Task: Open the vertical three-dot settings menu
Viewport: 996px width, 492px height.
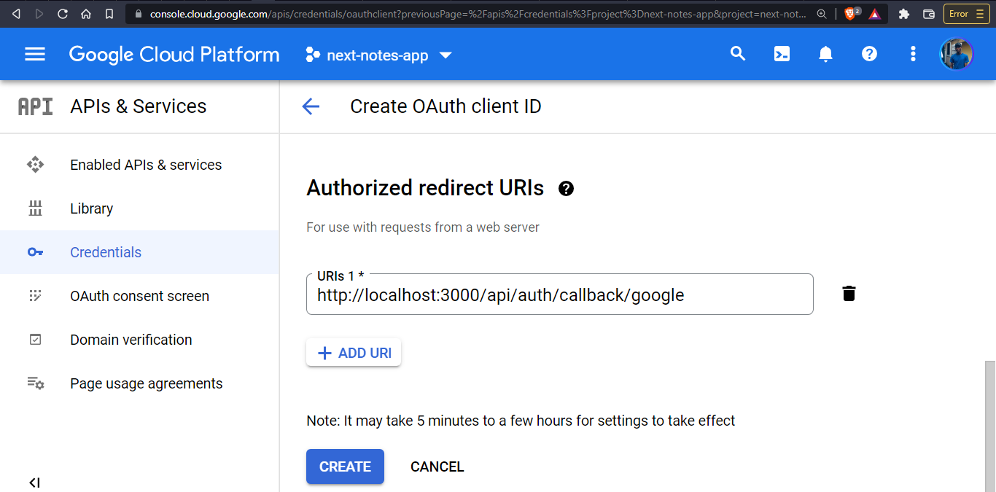Action: point(913,54)
